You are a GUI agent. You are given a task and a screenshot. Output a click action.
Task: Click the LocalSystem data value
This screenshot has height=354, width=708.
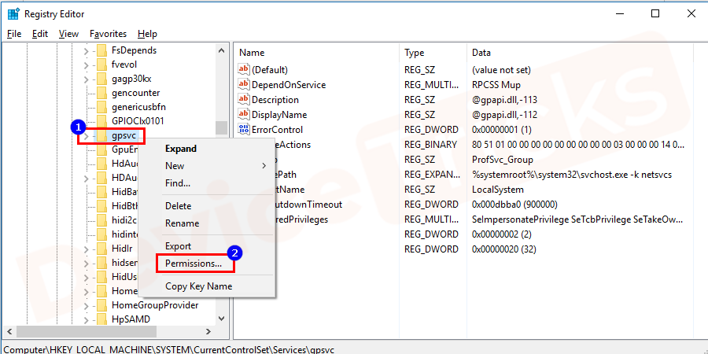(498, 189)
